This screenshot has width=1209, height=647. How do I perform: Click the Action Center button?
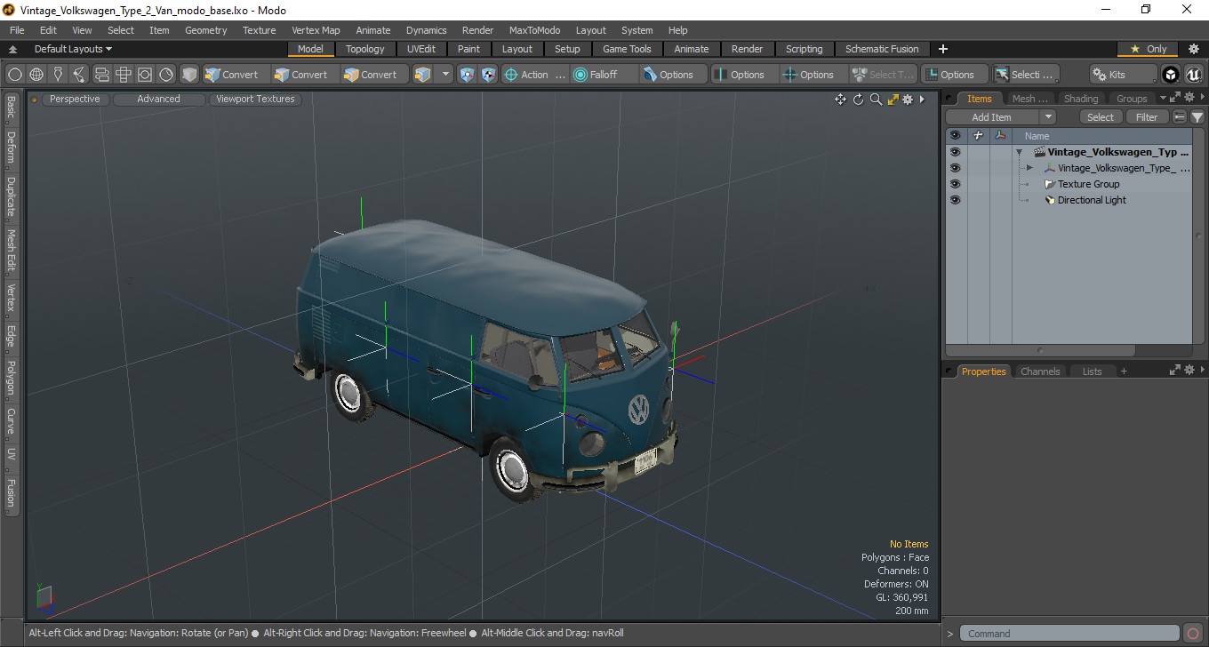(x=535, y=75)
